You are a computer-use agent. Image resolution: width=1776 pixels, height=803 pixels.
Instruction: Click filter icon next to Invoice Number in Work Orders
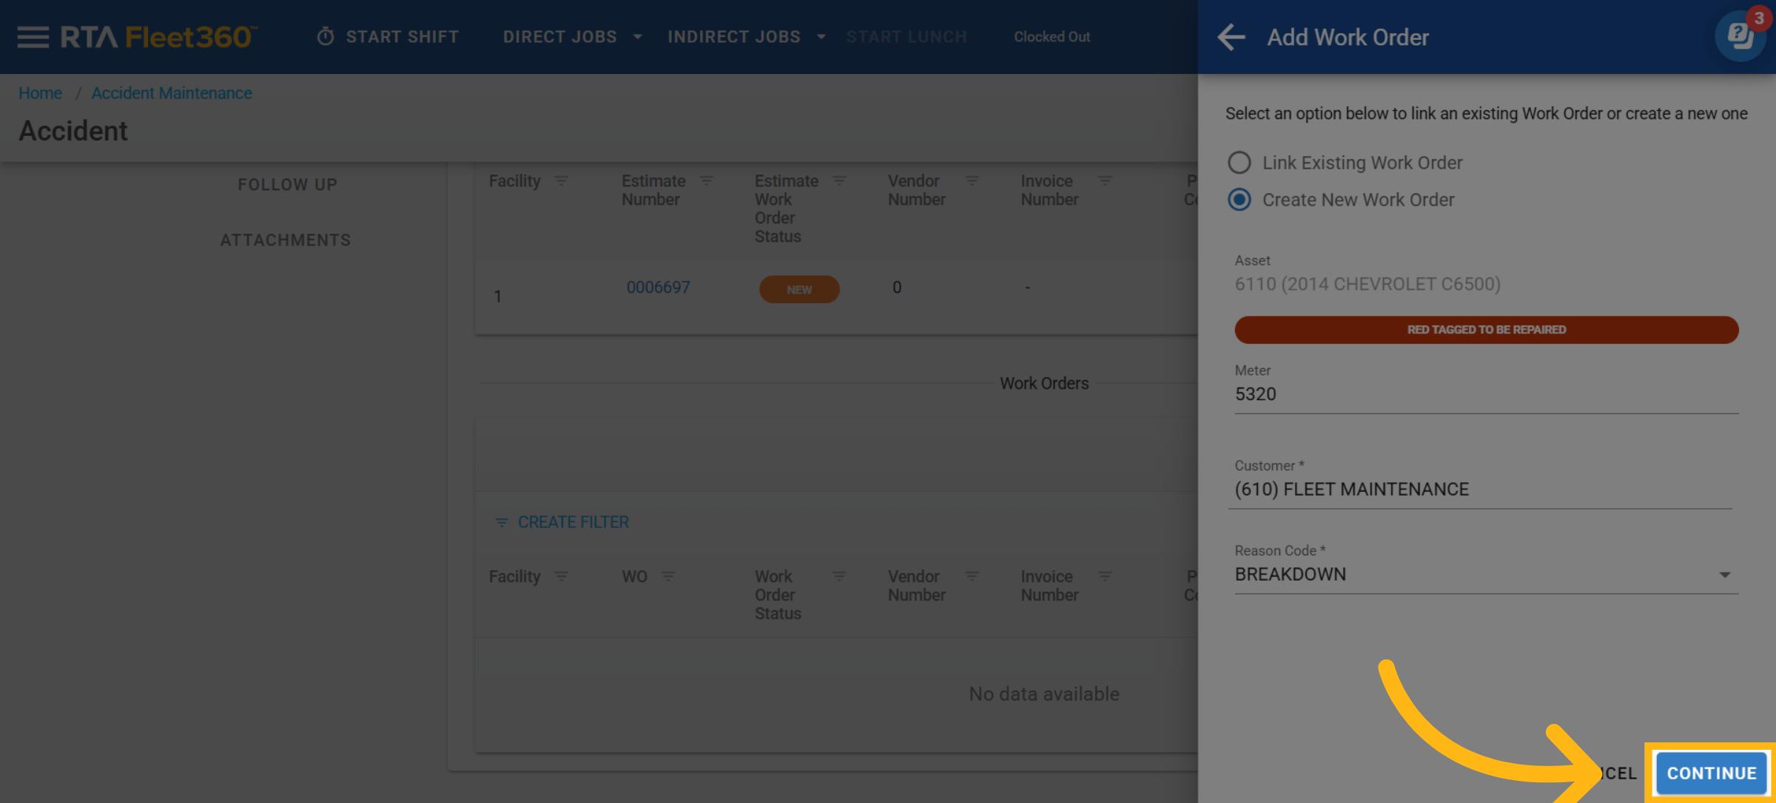tap(1105, 577)
